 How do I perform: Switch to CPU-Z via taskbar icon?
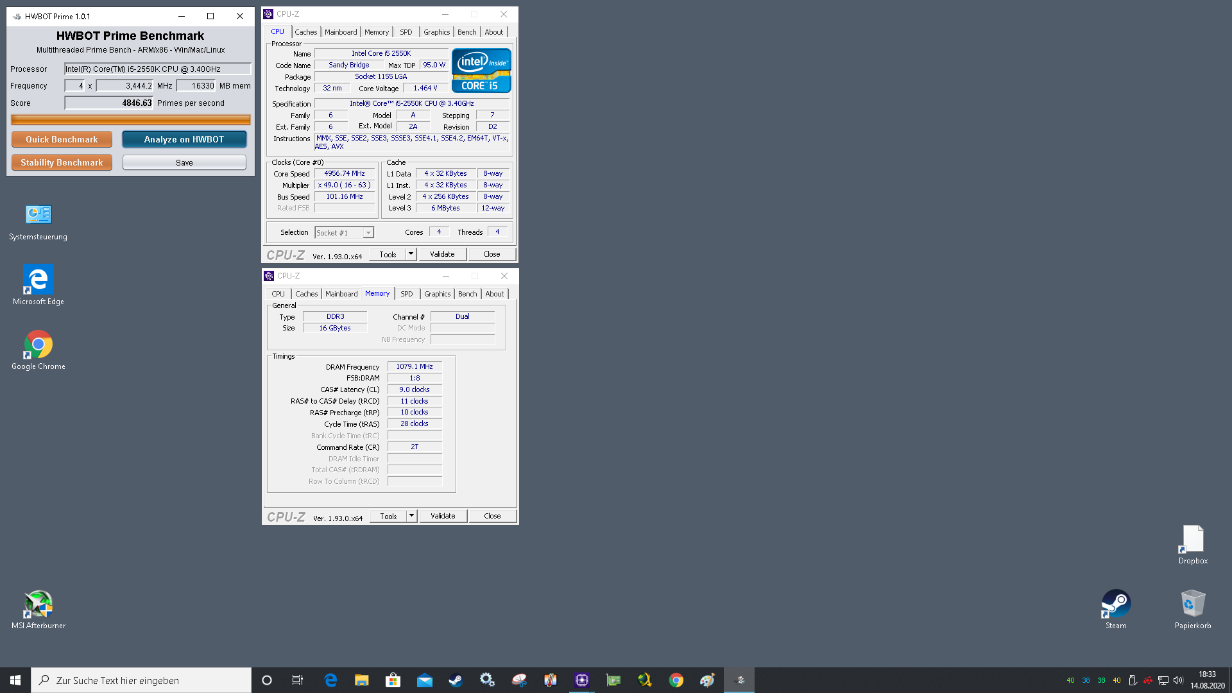click(582, 680)
